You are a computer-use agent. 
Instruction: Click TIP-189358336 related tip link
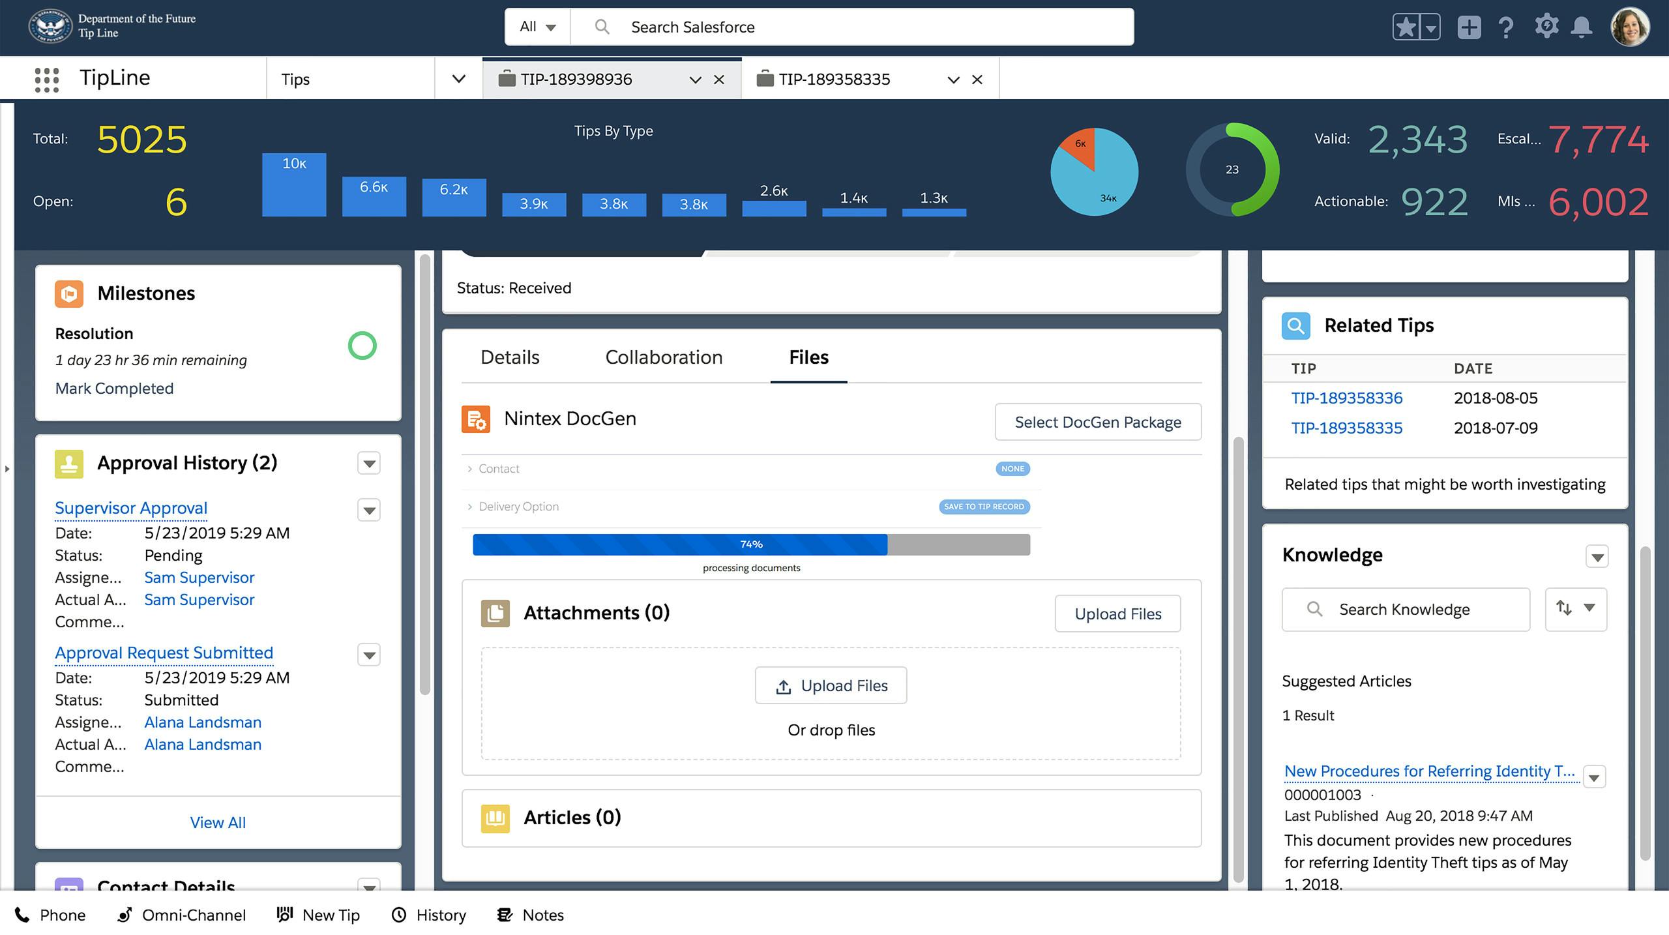pos(1347,398)
